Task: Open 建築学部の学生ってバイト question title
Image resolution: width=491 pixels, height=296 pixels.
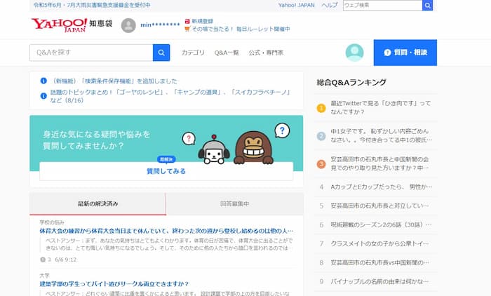Action: (114, 284)
